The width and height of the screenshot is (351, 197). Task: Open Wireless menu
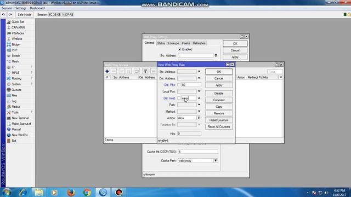pyautogui.click(x=17, y=39)
